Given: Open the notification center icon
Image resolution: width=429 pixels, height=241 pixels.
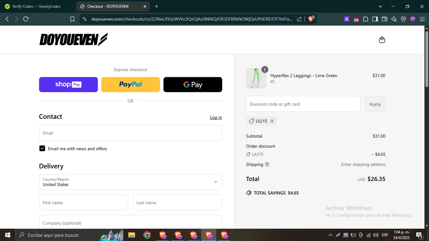Looking at the screenshot, I should point(420,235).
